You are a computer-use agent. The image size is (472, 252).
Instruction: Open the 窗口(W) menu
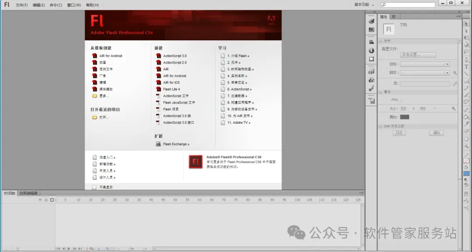click(x=74, y=5)
